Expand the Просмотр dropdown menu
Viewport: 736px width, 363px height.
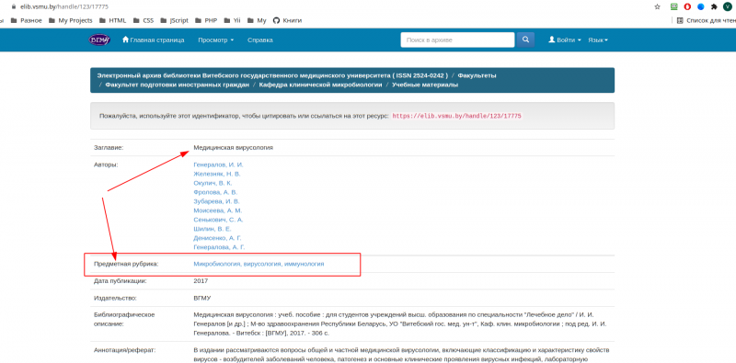pyautogui.click(x=216, y=40)
